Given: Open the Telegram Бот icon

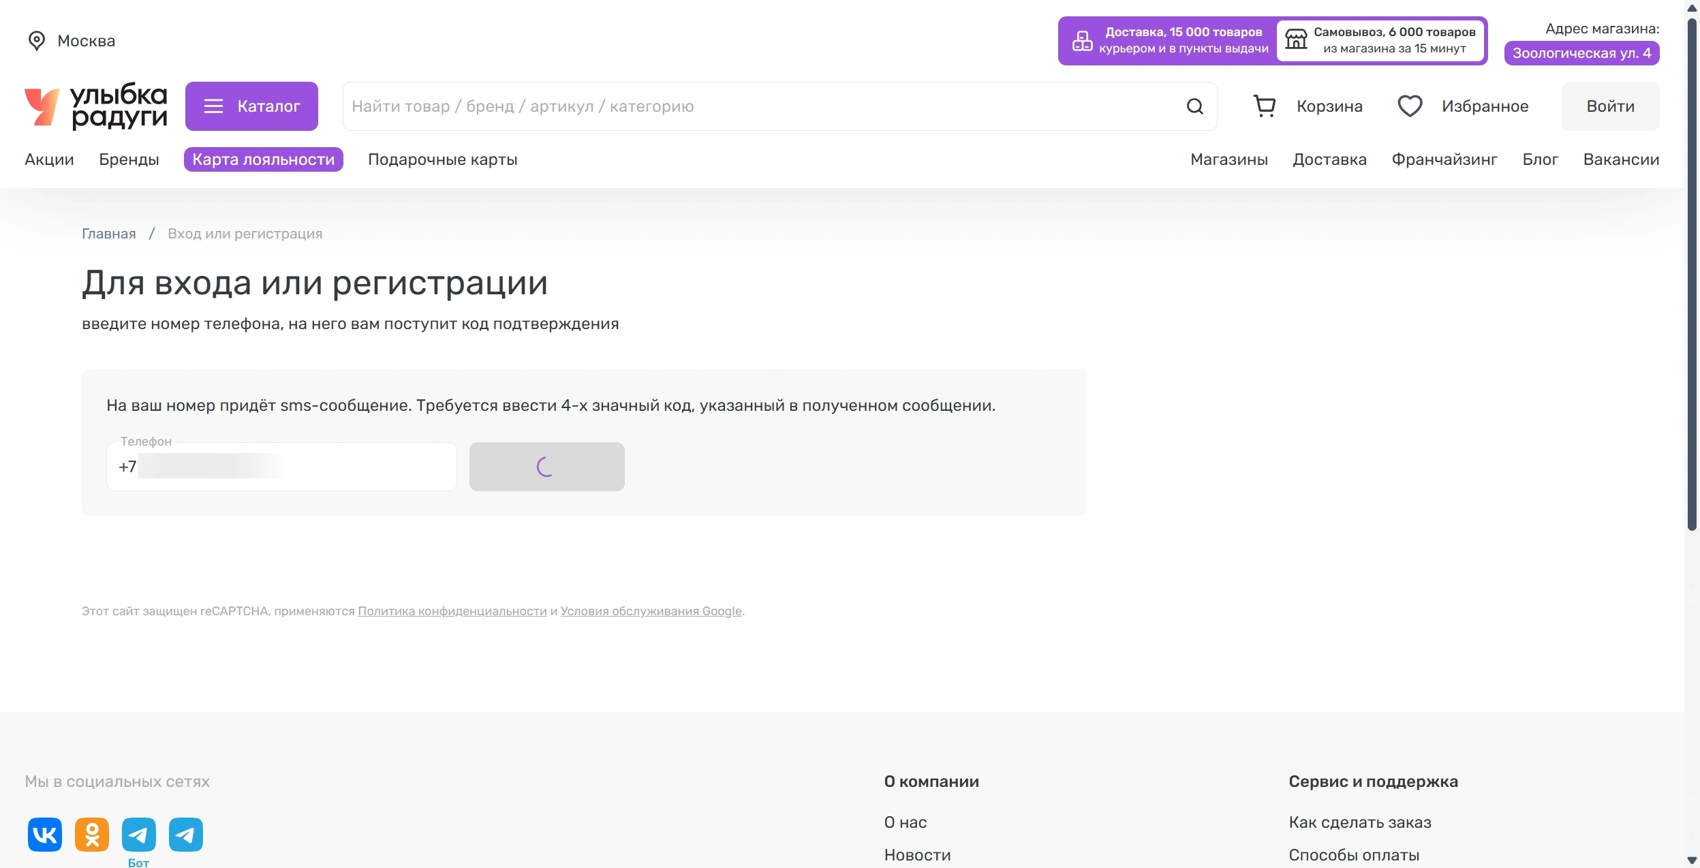Looking at the screenshot, I should [139, 835].
